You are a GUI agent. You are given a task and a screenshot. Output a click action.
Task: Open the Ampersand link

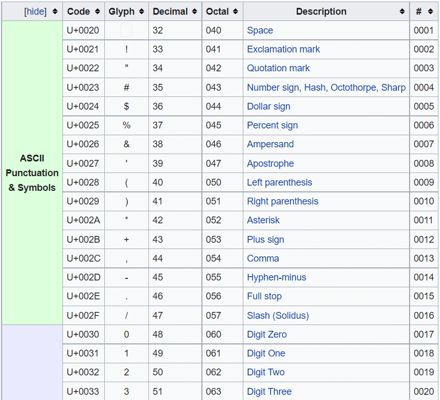pos(270,144)
